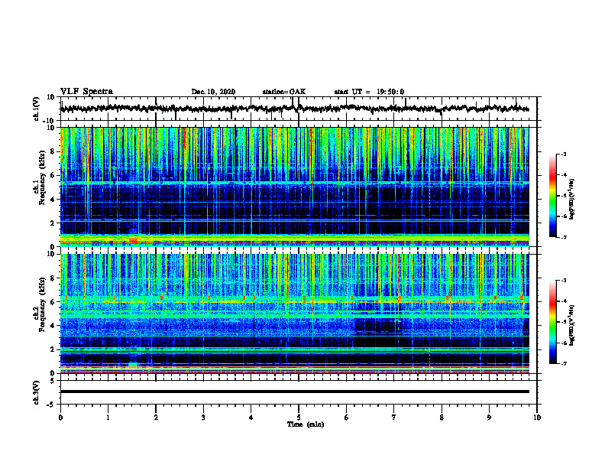Click the ch.2 colorbar log PSD unit label
Screen dimensions: 605x468
[572, 325]
